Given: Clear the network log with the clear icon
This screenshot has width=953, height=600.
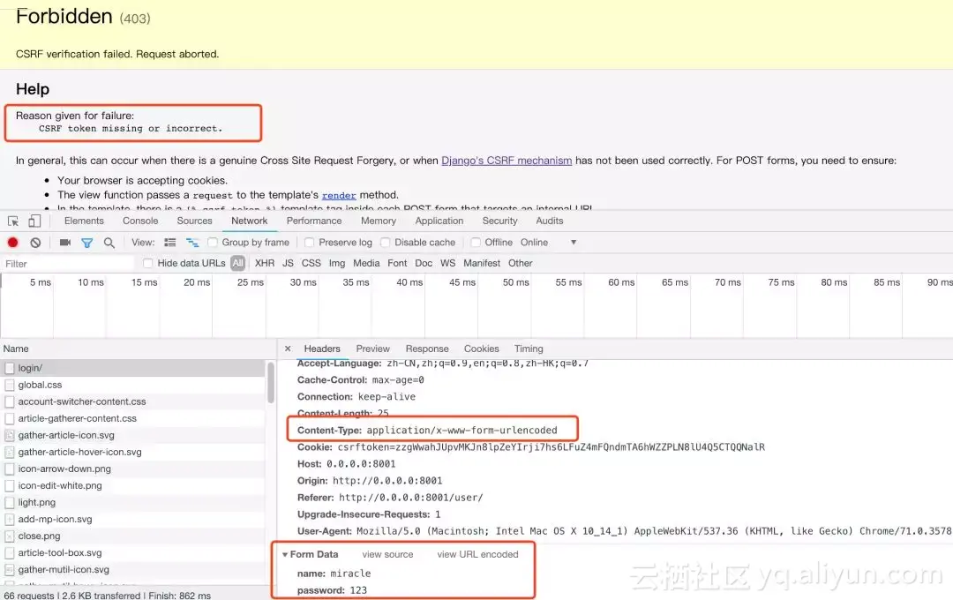Looking at the screenshot, I should [x=35, y=243].
